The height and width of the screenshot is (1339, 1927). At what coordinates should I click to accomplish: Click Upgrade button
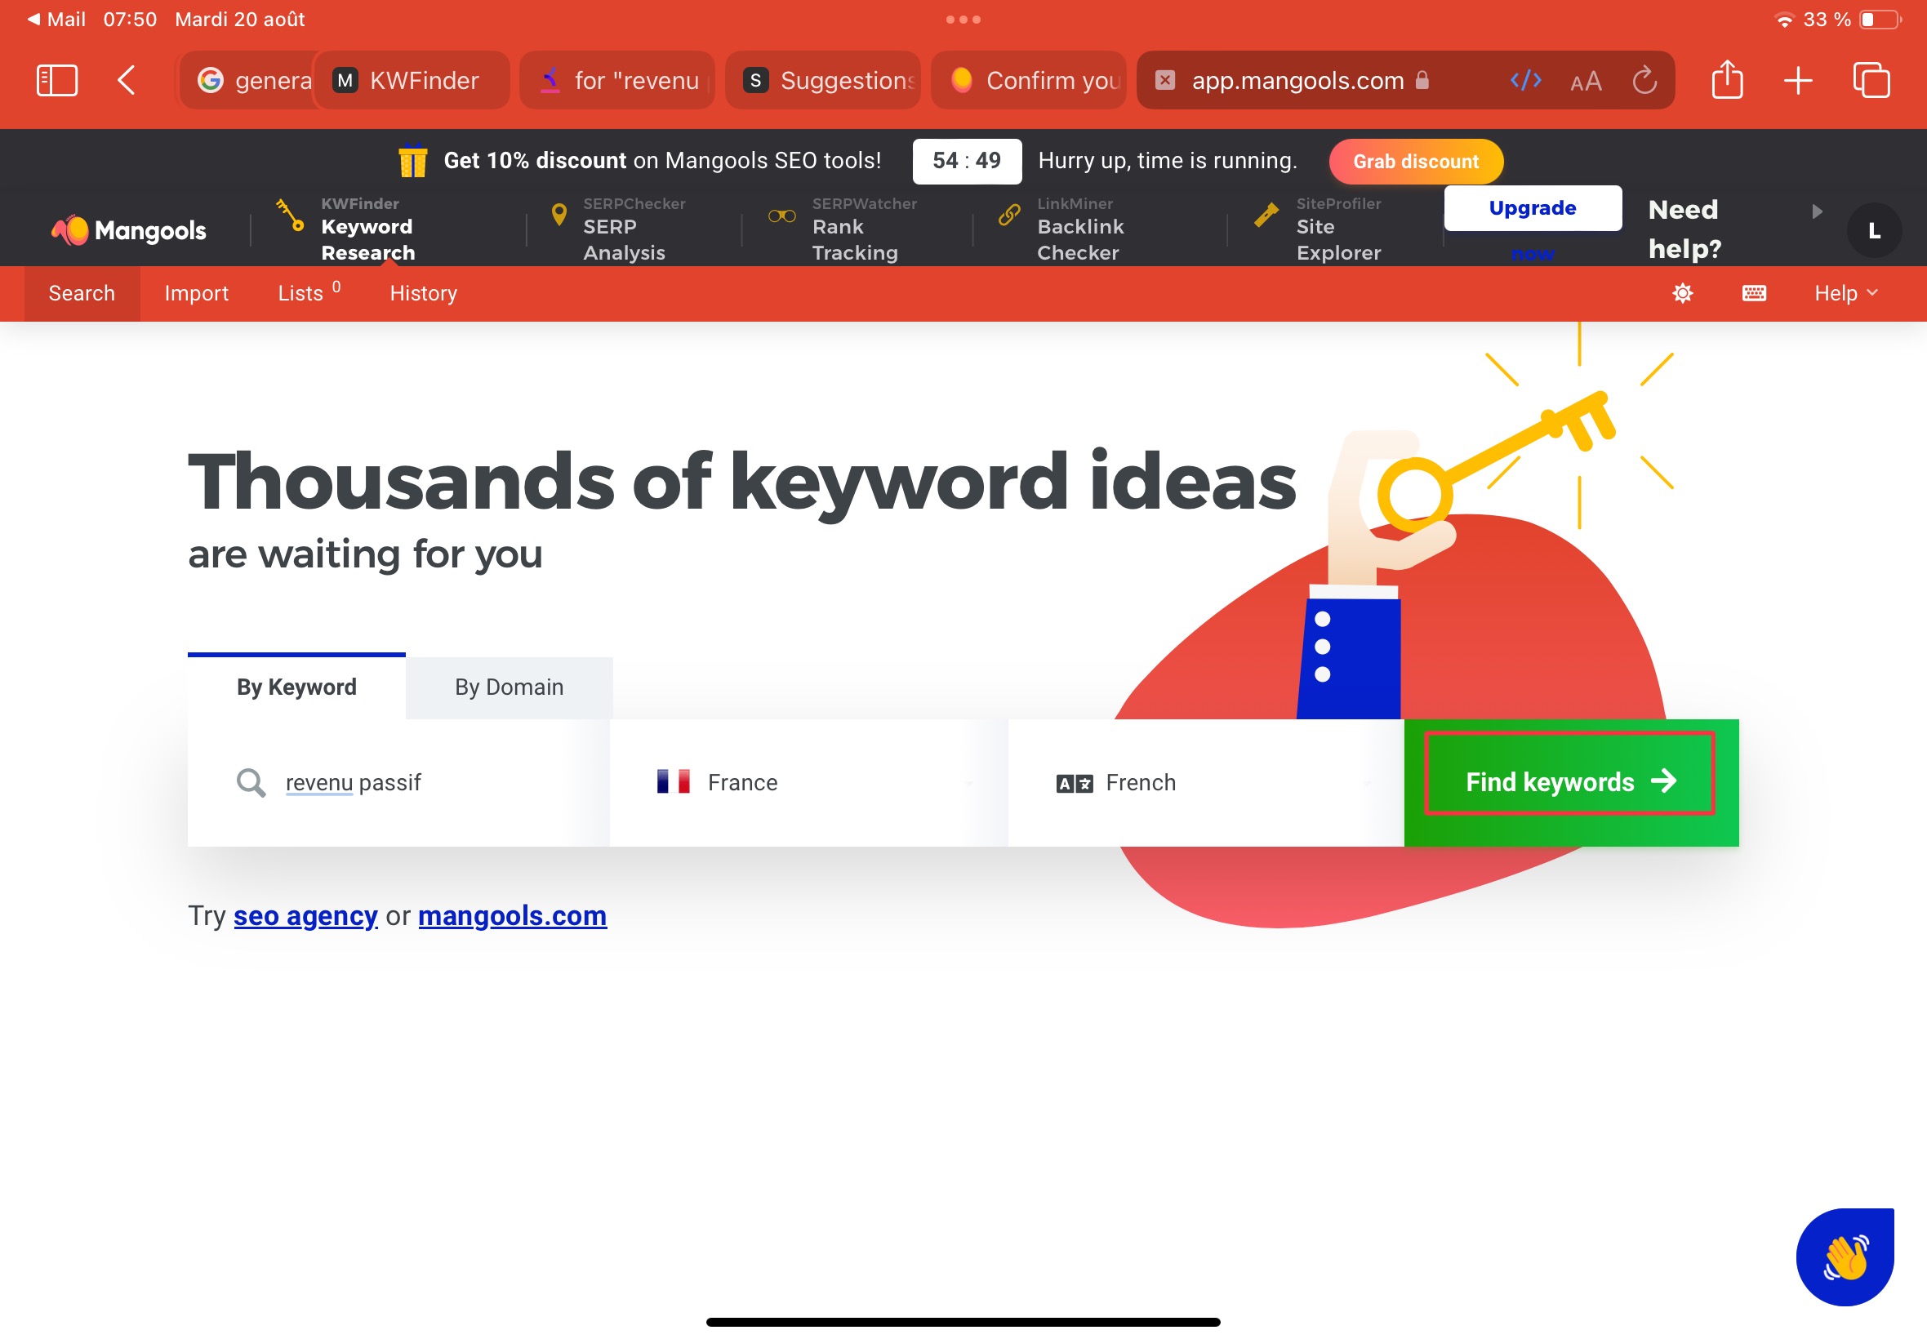tap(1533, 207)
